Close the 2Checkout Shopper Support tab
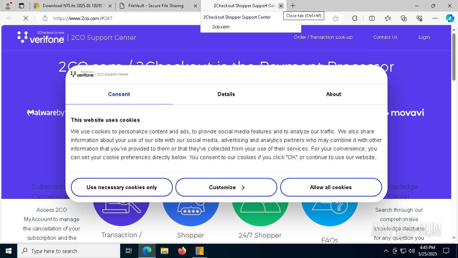The height and width of the screenshot is (258, 458). (281, 6)
